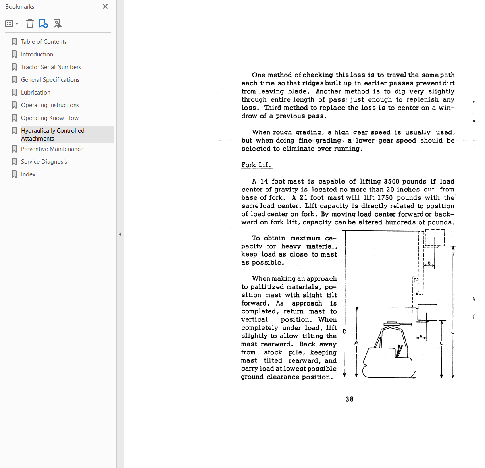Click bookmark icon beside Lubrication
Screen dimensions: 485x468
coord(14,93)
